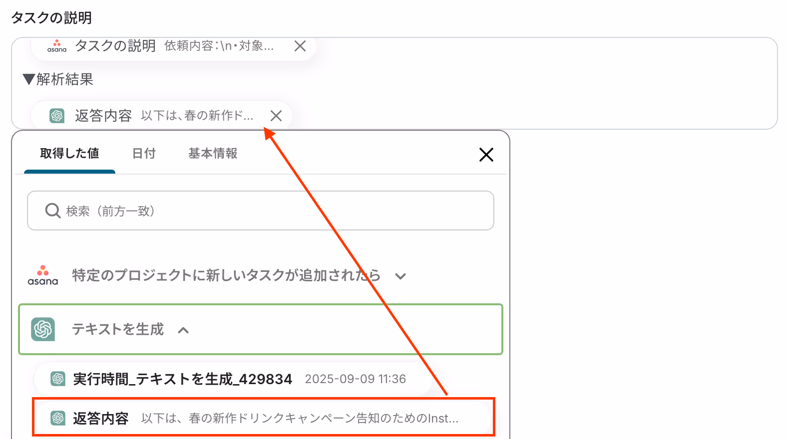
Task: Click the ▼解析結果 text in the field
Action: pos(58,79)
